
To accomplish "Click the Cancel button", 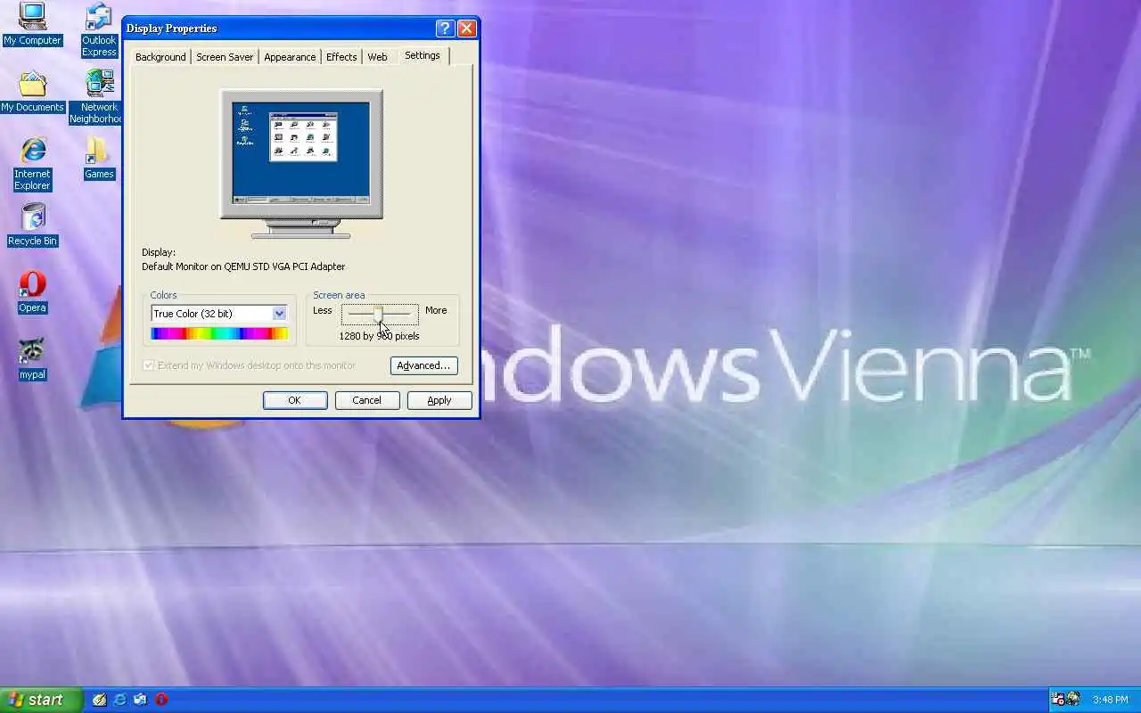I will [x=367, y=401].
